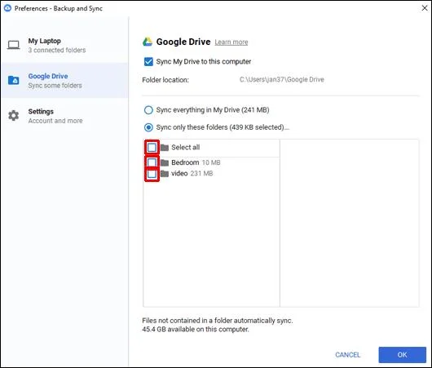Viewport: 432px width, 368px height.
Task: Confirm with the OK button
Action: tap(402, 355)
